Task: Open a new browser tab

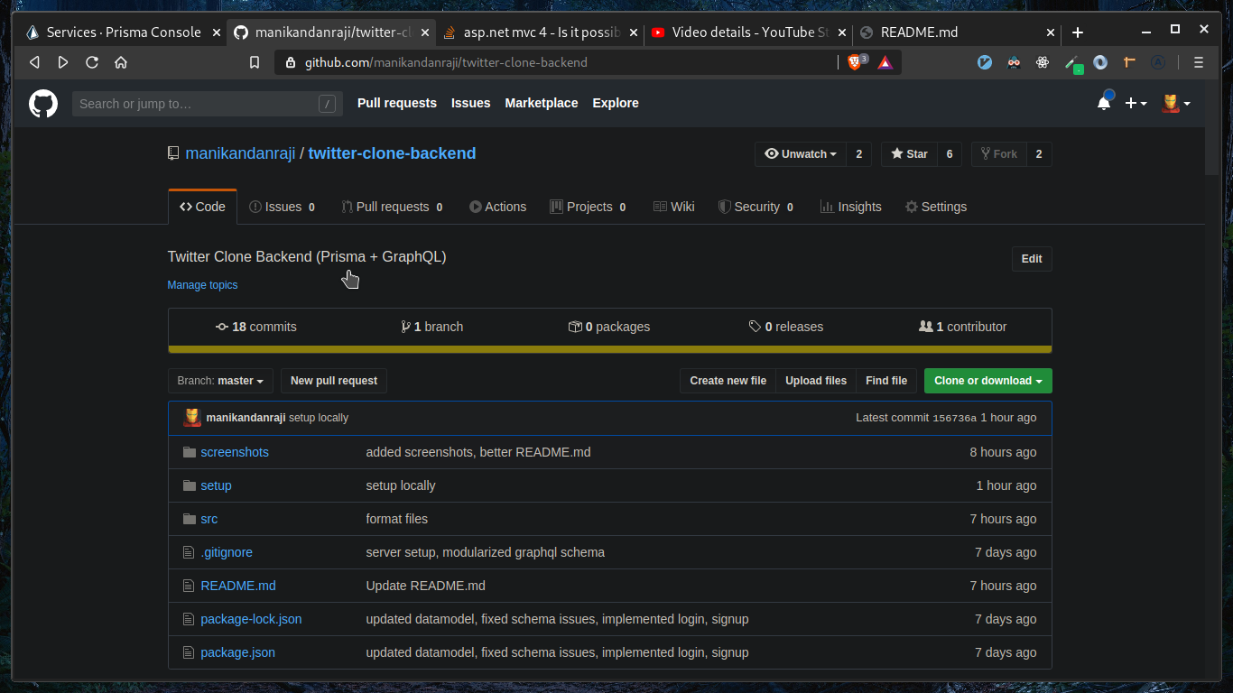Action: (x=1078, y=32)
